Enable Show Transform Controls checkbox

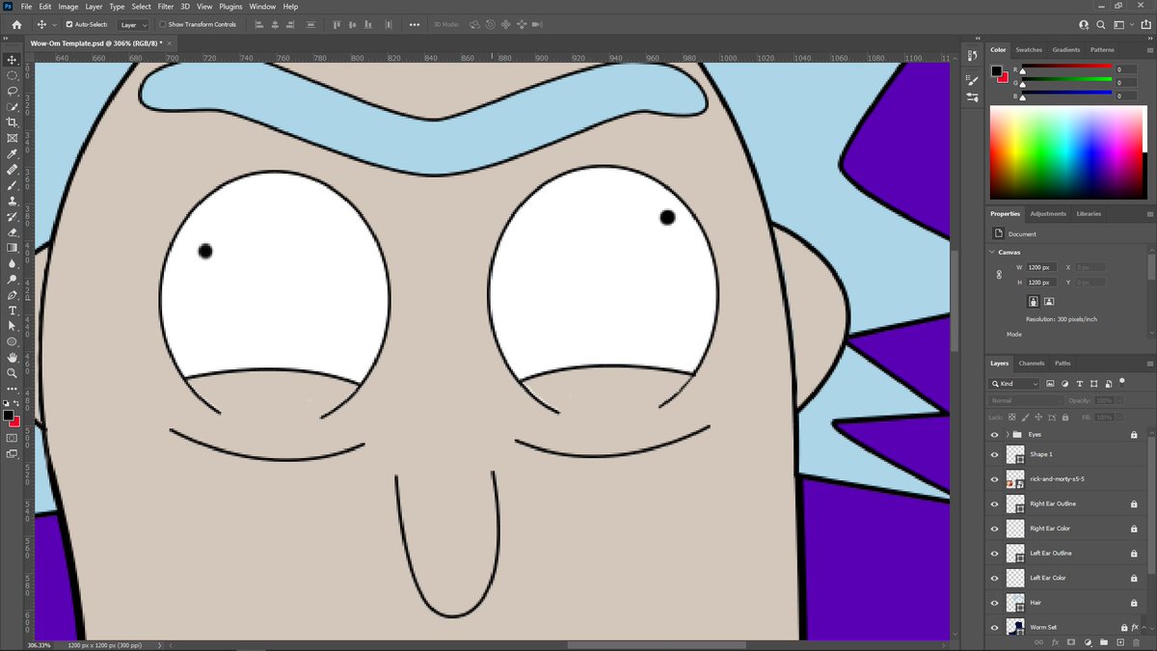tap(163, 24)
